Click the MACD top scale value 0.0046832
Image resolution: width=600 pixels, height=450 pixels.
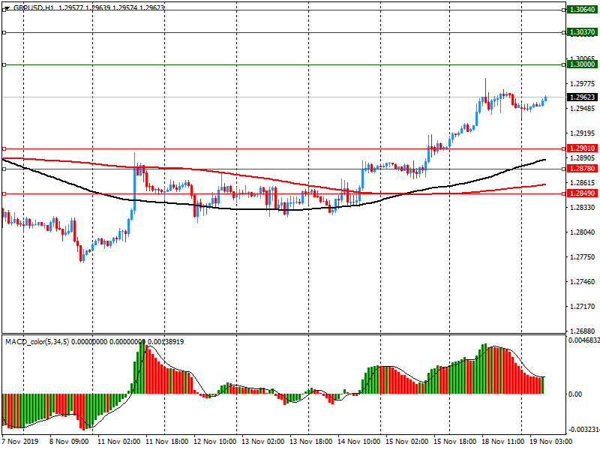click(x=584, y=340)
